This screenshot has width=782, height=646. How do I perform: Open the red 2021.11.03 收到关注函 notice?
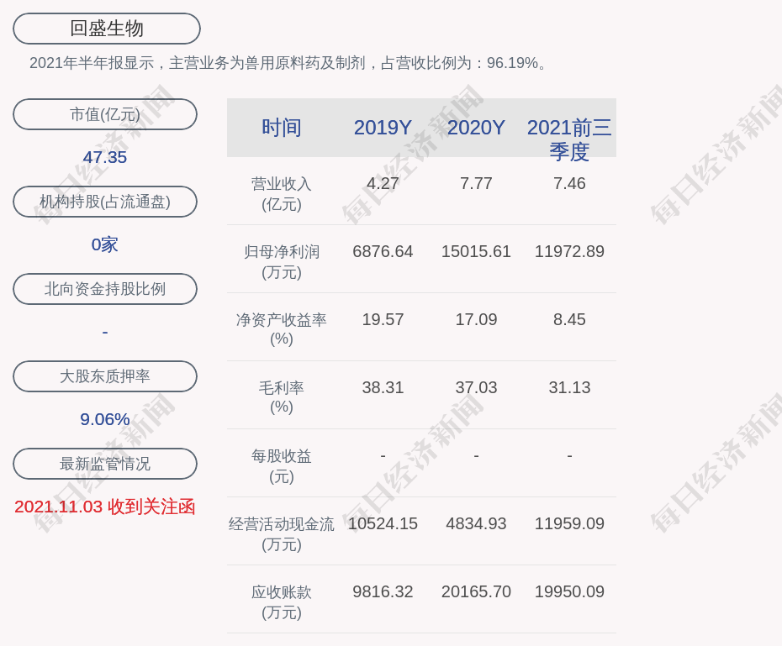(x=105, y=507)
